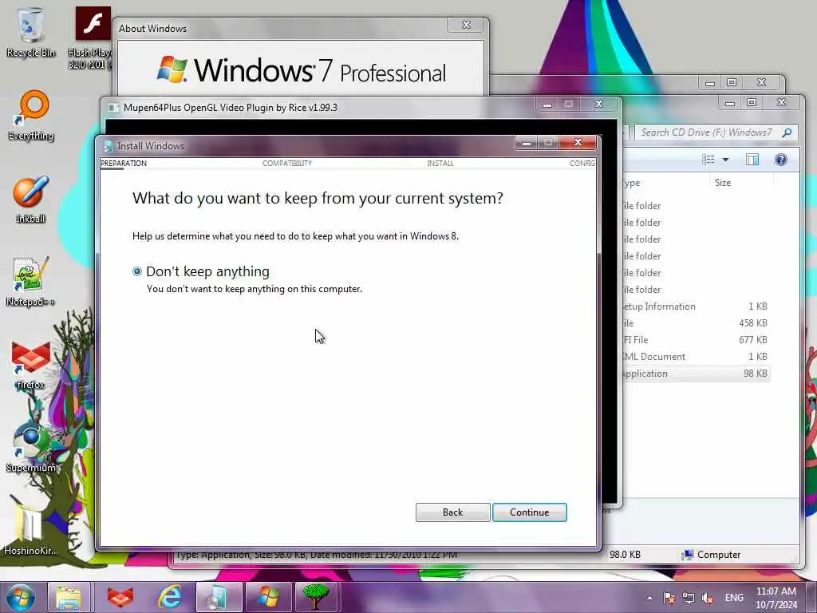Launch Internet Explorer from the taskbar

[171, 597]
